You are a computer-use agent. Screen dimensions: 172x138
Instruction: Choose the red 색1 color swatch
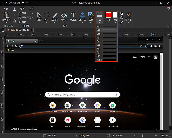108,15
